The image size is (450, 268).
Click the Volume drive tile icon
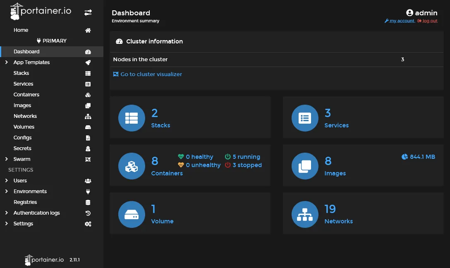coord(132,214)
